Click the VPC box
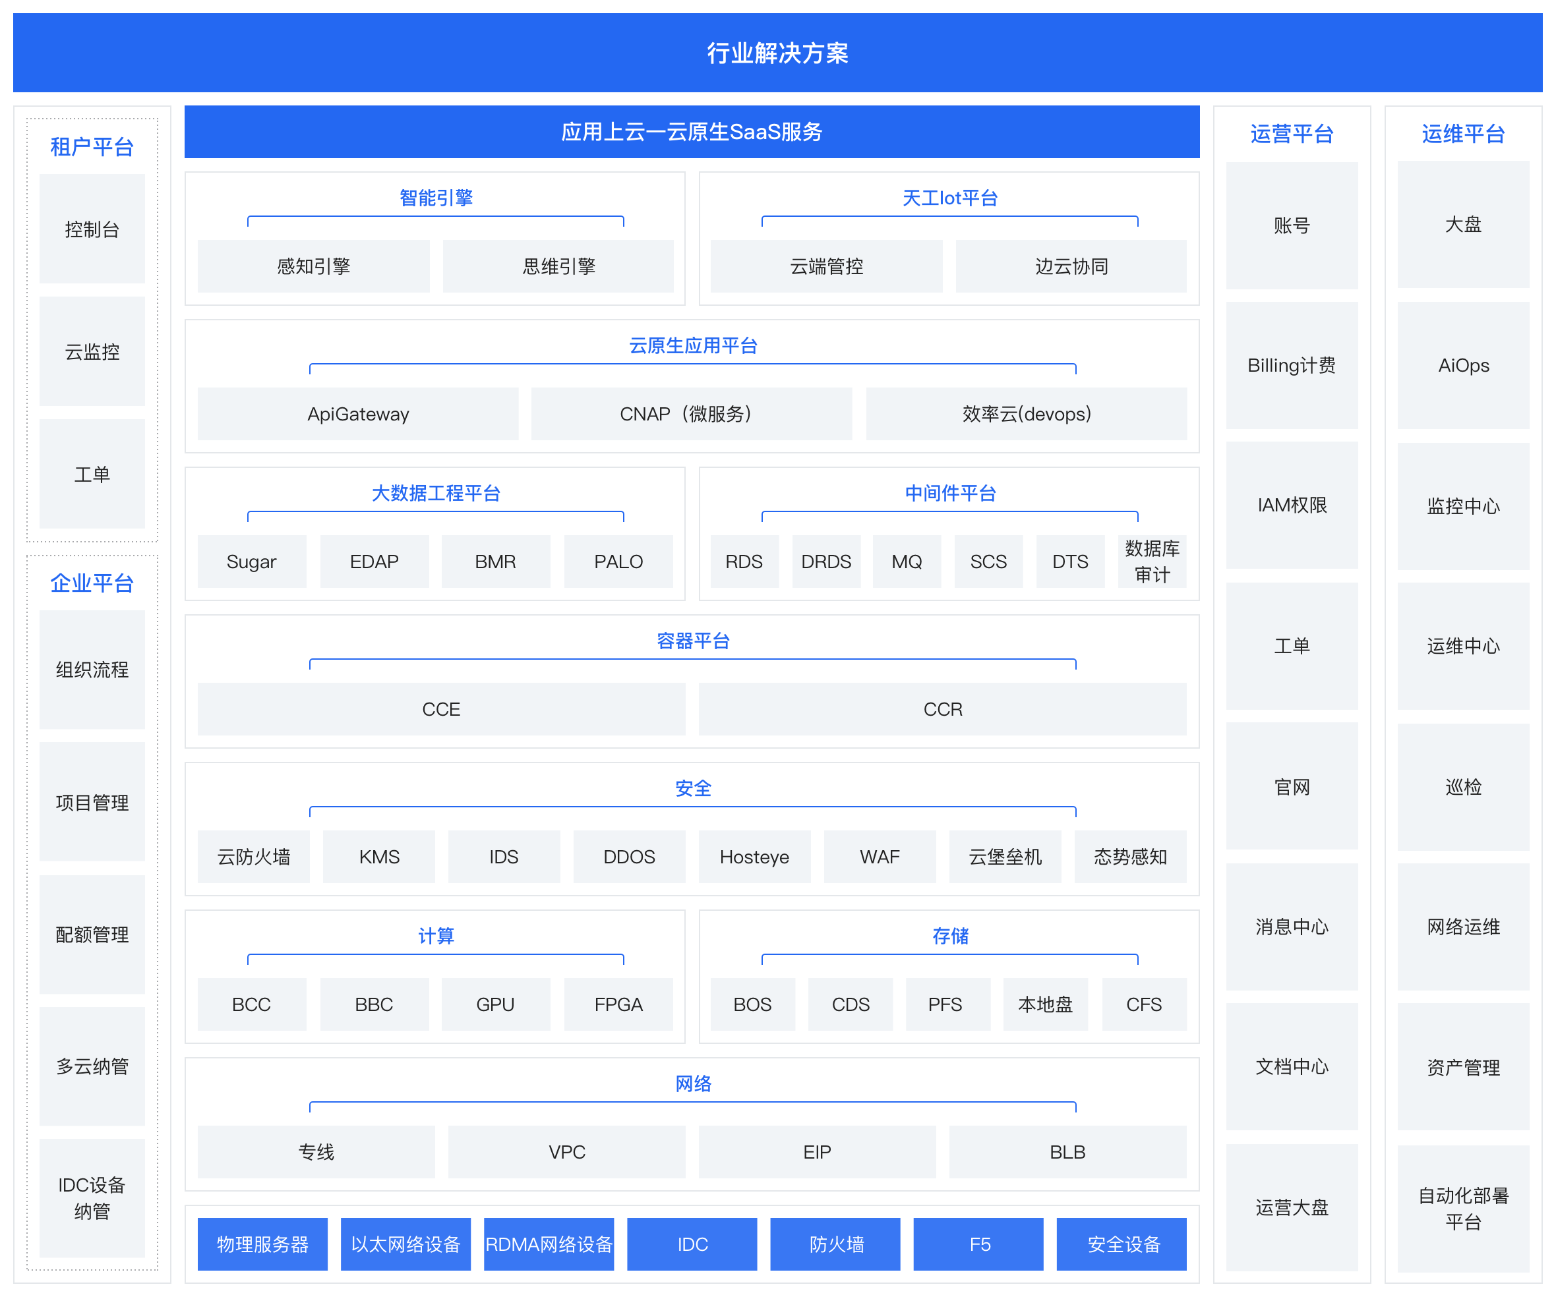This screenshot has height=1297, width=1556. click(567, 1152)
